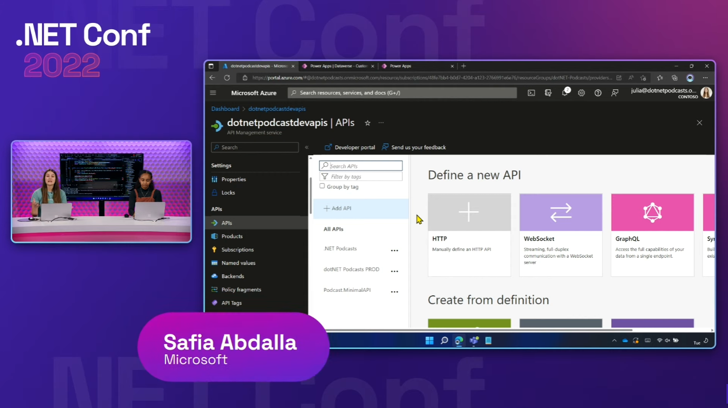The width and height of the screenshot is (728, 408).
Task: Open Cloud Shell from the Azure header
Action: tap(531, 93)
